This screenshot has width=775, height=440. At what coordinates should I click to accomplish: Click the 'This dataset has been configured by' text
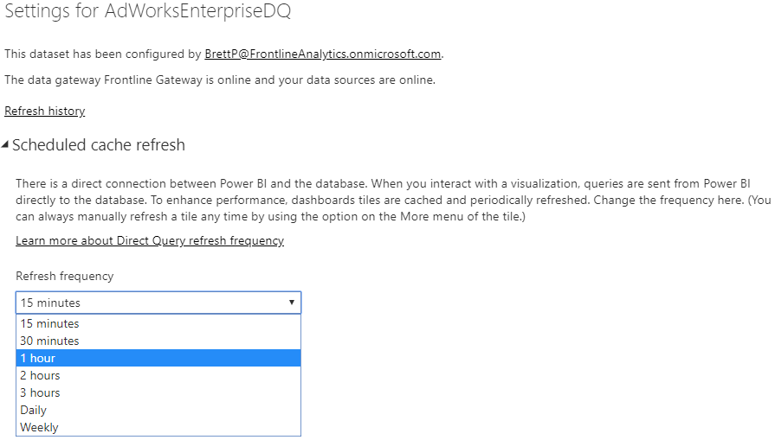coord(103,54)
